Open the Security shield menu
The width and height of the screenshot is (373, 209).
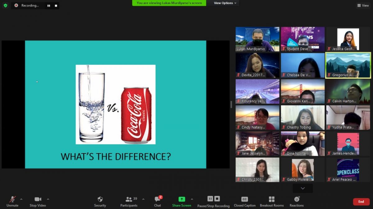click(x=100, y=201)
